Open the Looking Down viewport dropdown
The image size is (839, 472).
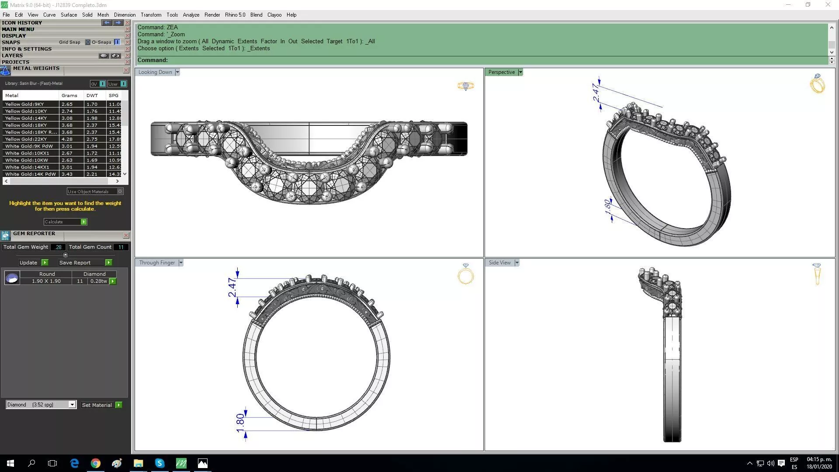click(177, 72)
